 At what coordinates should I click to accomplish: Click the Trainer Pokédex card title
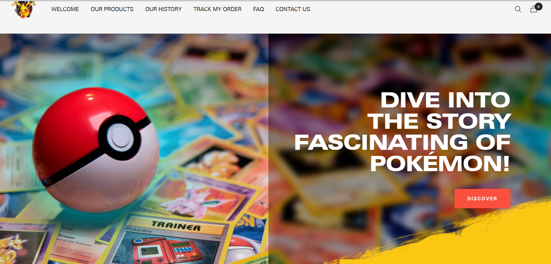point(176,226)
